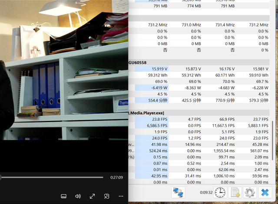This screenshot has width=278, height=204.
Task: Switch the video to mini player
Action: click(107, 196)
